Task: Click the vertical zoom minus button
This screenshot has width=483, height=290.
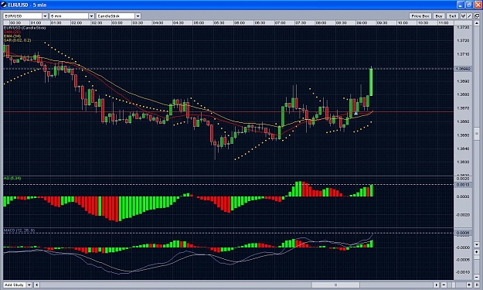Action: click(x=477, y=278)
